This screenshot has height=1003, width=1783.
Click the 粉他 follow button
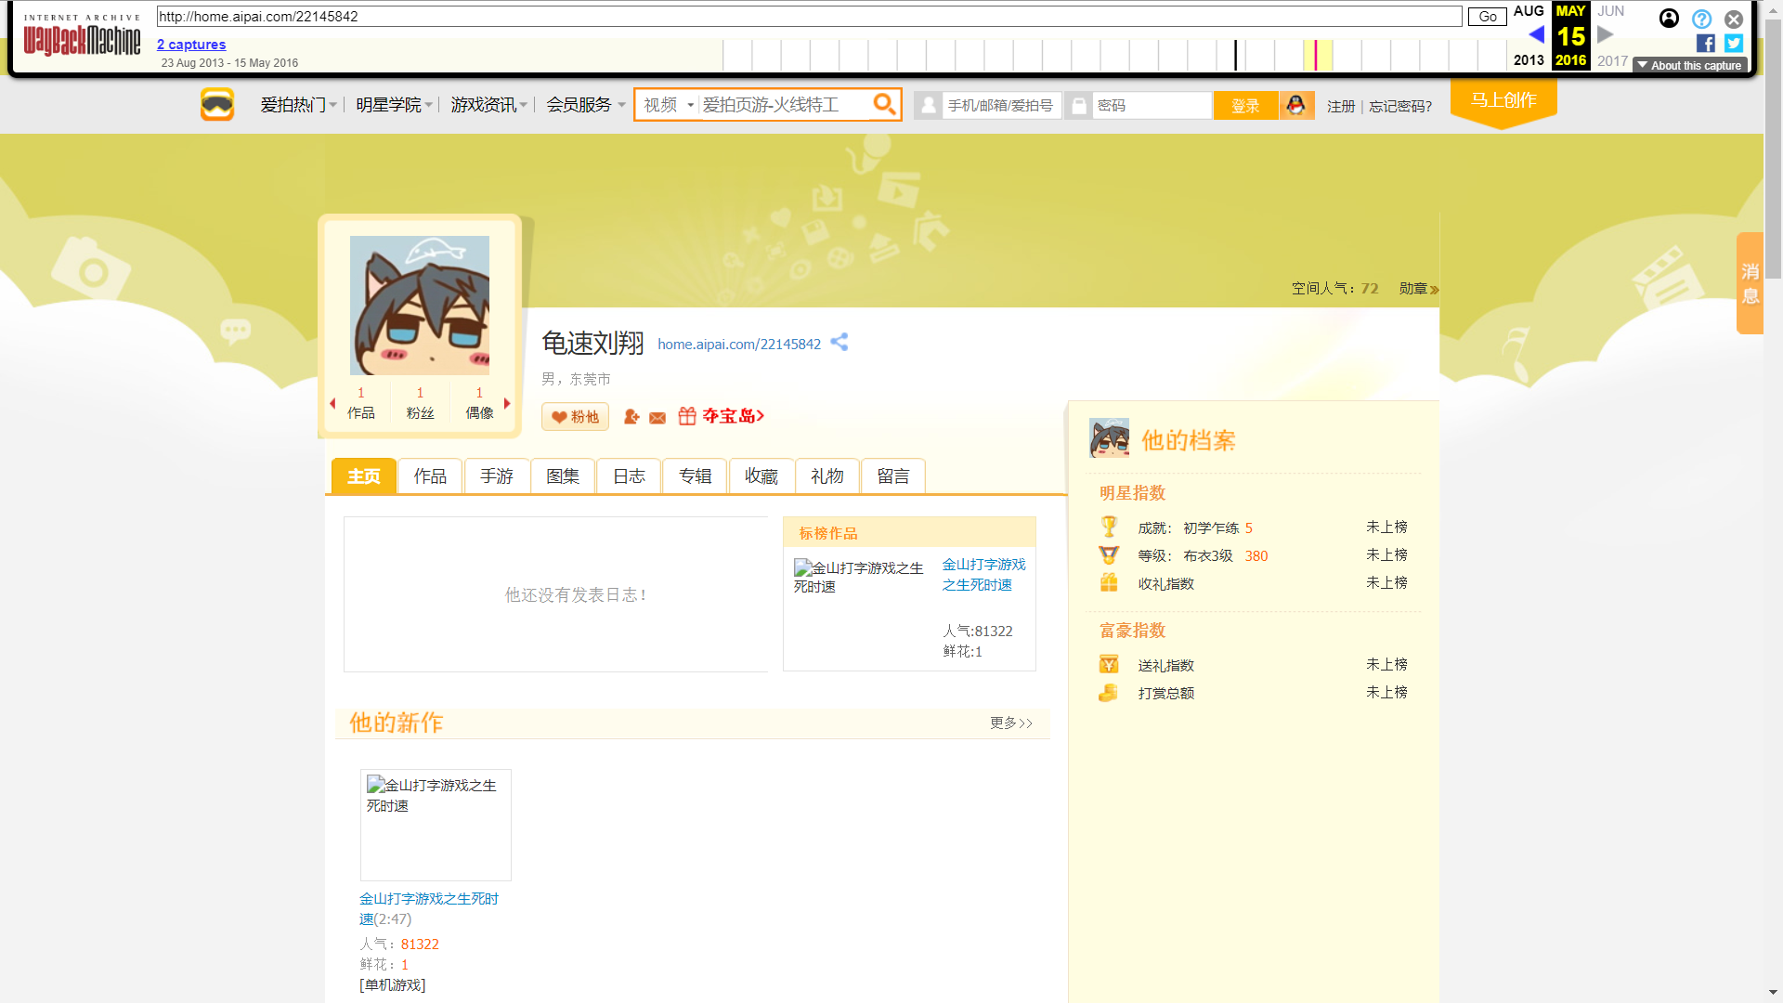[575, 417]
